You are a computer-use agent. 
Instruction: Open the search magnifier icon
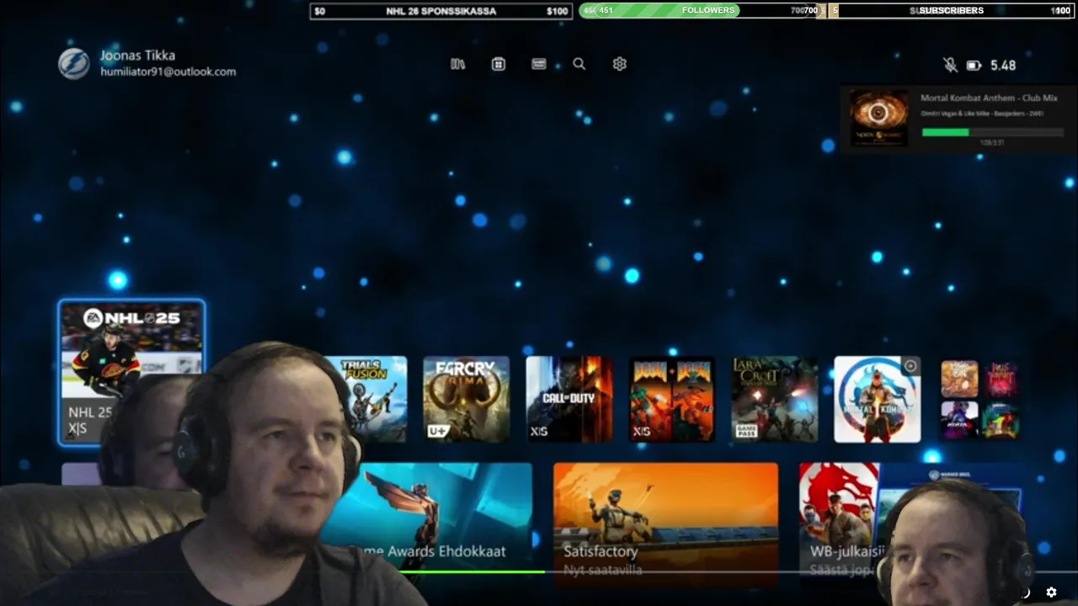click(579, 64)
